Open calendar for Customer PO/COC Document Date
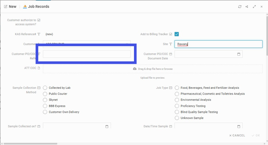Viewport: 268px width, 145px height. (x=239, y=54)
